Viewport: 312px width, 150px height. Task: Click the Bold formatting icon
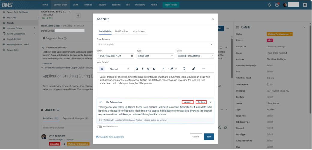(x=137, y=69)
